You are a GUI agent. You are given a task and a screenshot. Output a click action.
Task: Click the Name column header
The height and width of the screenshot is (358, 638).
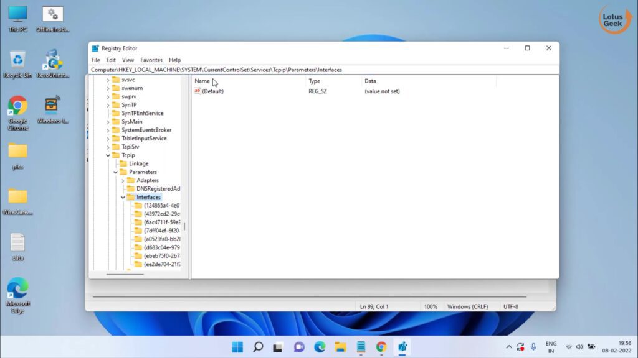202,81
